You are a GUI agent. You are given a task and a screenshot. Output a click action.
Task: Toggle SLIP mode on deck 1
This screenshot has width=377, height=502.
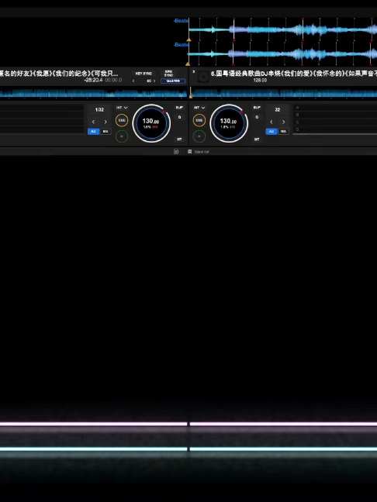pos(179,108)
